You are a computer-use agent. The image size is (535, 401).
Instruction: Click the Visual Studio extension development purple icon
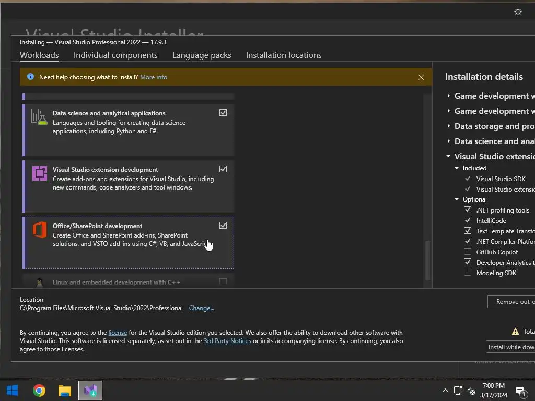click(x=40, y=173)
